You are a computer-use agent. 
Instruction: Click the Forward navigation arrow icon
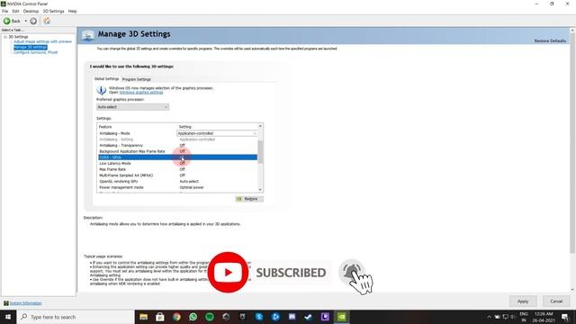coord(33,21)
